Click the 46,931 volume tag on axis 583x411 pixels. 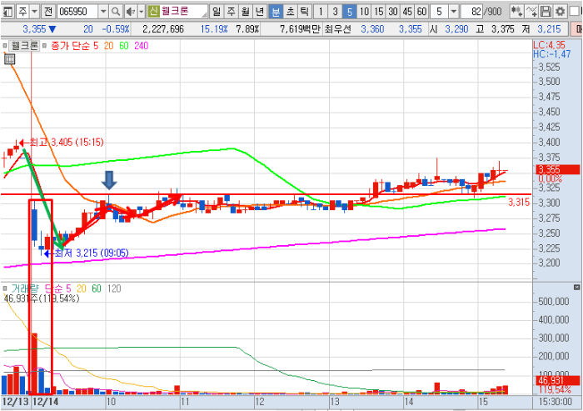(x=557, y=380)
